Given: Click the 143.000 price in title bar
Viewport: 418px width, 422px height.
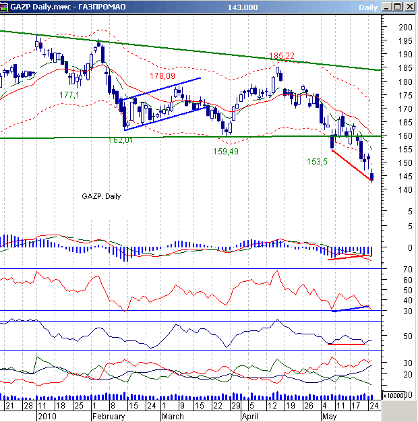Looking at the screenshot, I should pos(243,7).
